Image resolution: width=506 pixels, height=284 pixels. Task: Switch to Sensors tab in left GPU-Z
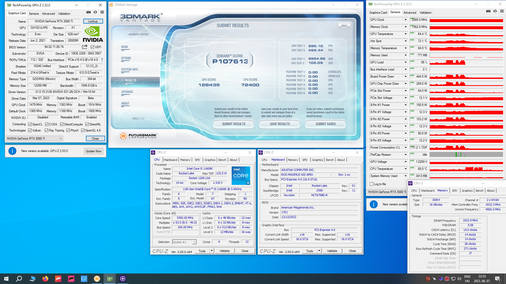(x=34, y=14)
